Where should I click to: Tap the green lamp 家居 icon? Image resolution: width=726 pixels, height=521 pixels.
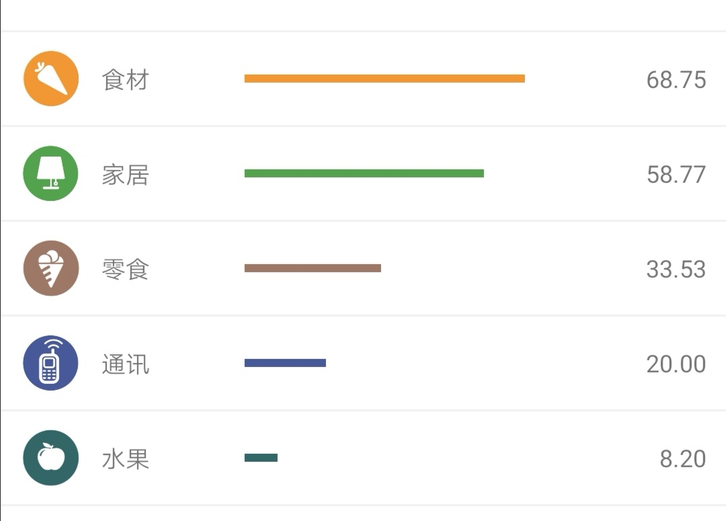51,173
